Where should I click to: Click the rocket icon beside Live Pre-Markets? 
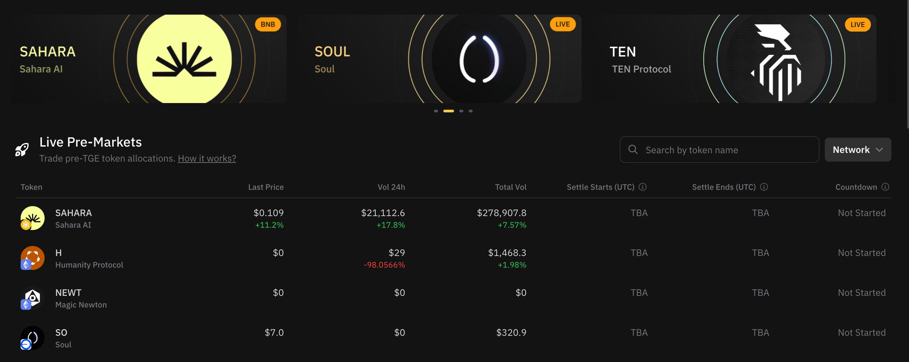pos(22,150)
